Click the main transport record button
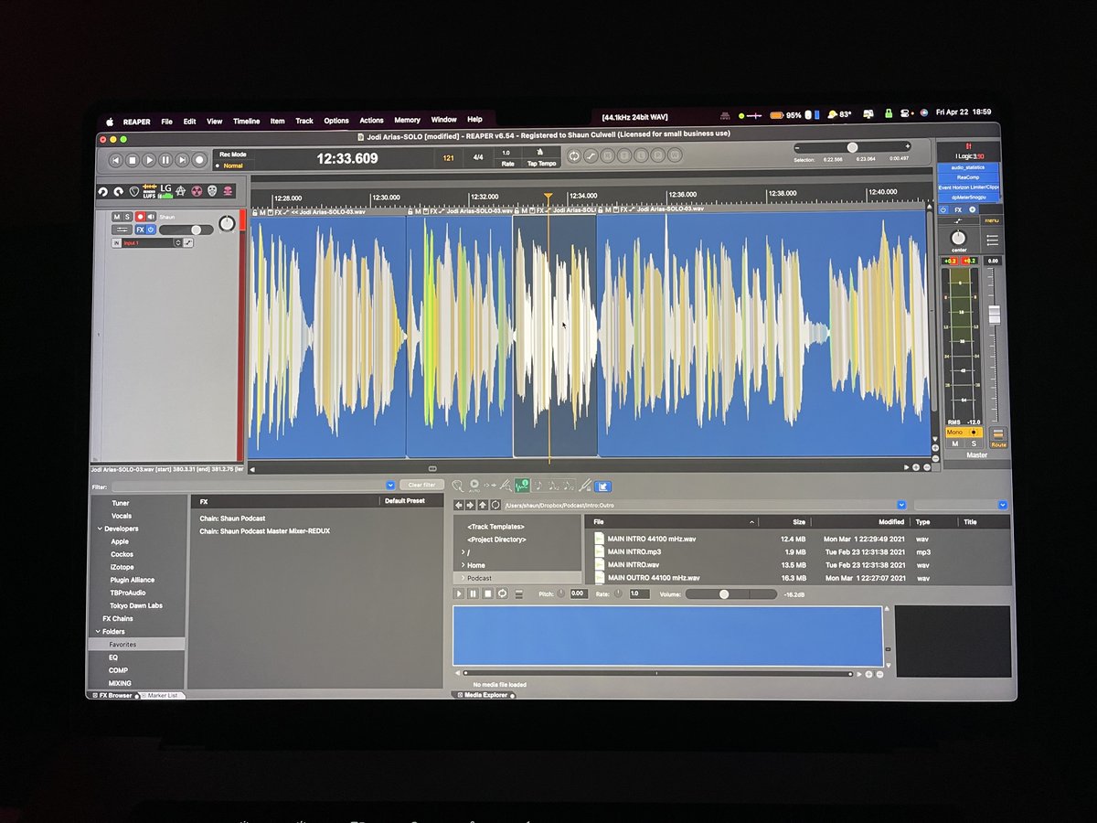This screenshot has height=823, width=1097. 198,160
